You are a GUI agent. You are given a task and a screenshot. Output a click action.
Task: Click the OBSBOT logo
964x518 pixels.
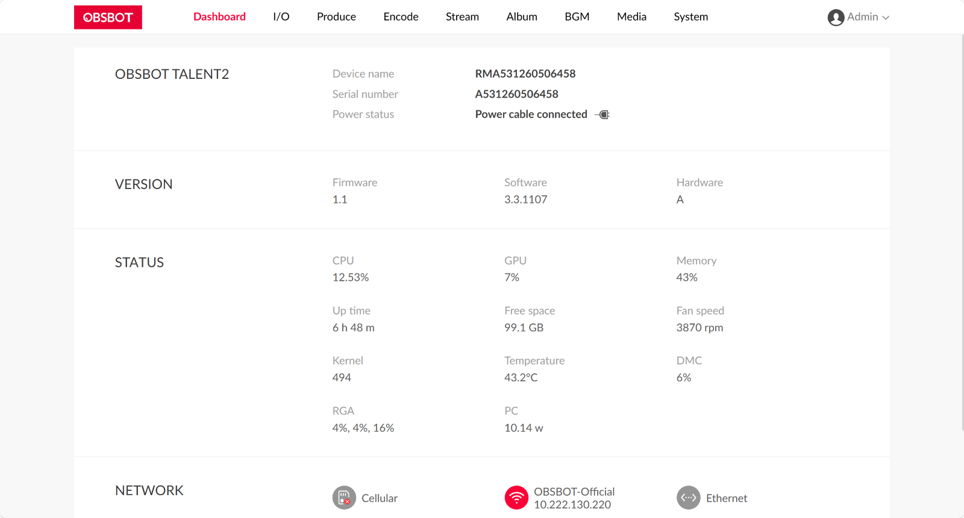[108, 17]
